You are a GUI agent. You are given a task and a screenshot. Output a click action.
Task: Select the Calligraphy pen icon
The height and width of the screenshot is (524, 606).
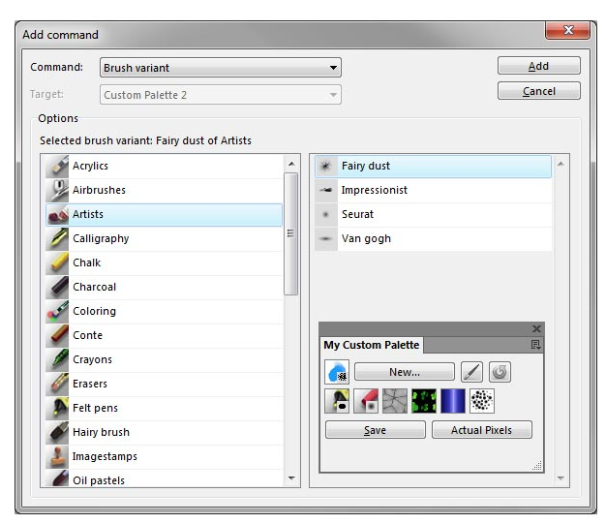click(x=57, y=239)
